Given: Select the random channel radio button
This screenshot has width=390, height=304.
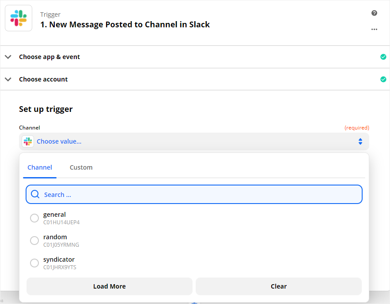Looking at the screenshot, I should 34,241.
